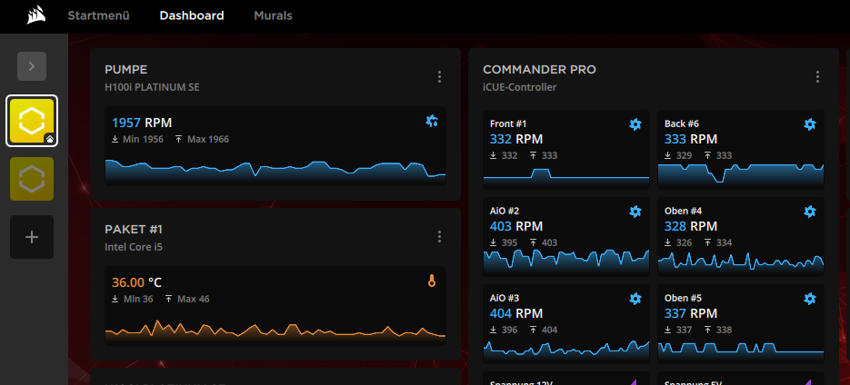
Task: Click the Back #6 fan icon
Action: pyautogui.click(x=809, y=124)
